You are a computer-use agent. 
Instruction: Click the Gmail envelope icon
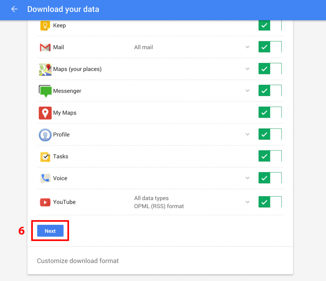45,47
